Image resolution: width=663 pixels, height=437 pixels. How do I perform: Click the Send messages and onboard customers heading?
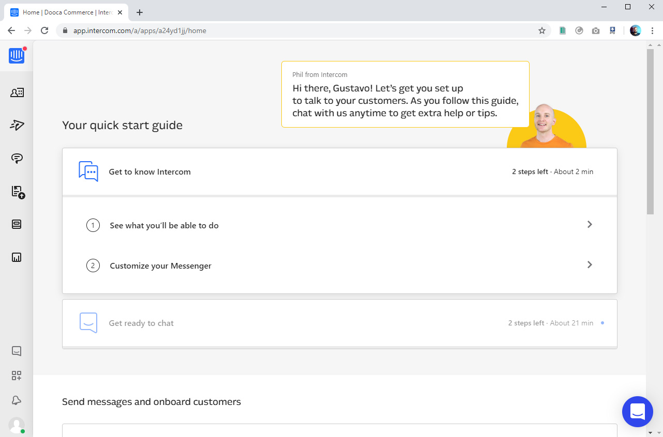(x=152, y=401)
